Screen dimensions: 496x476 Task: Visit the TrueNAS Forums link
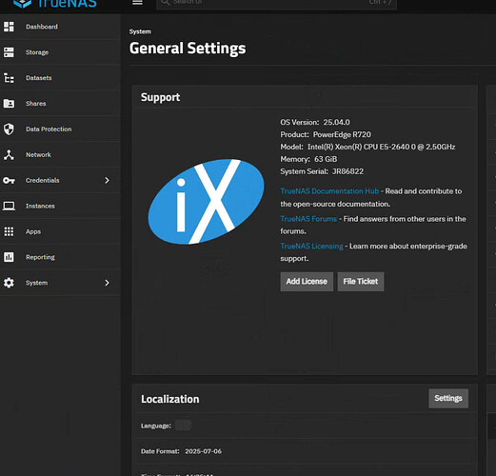[x=308, y=219]
